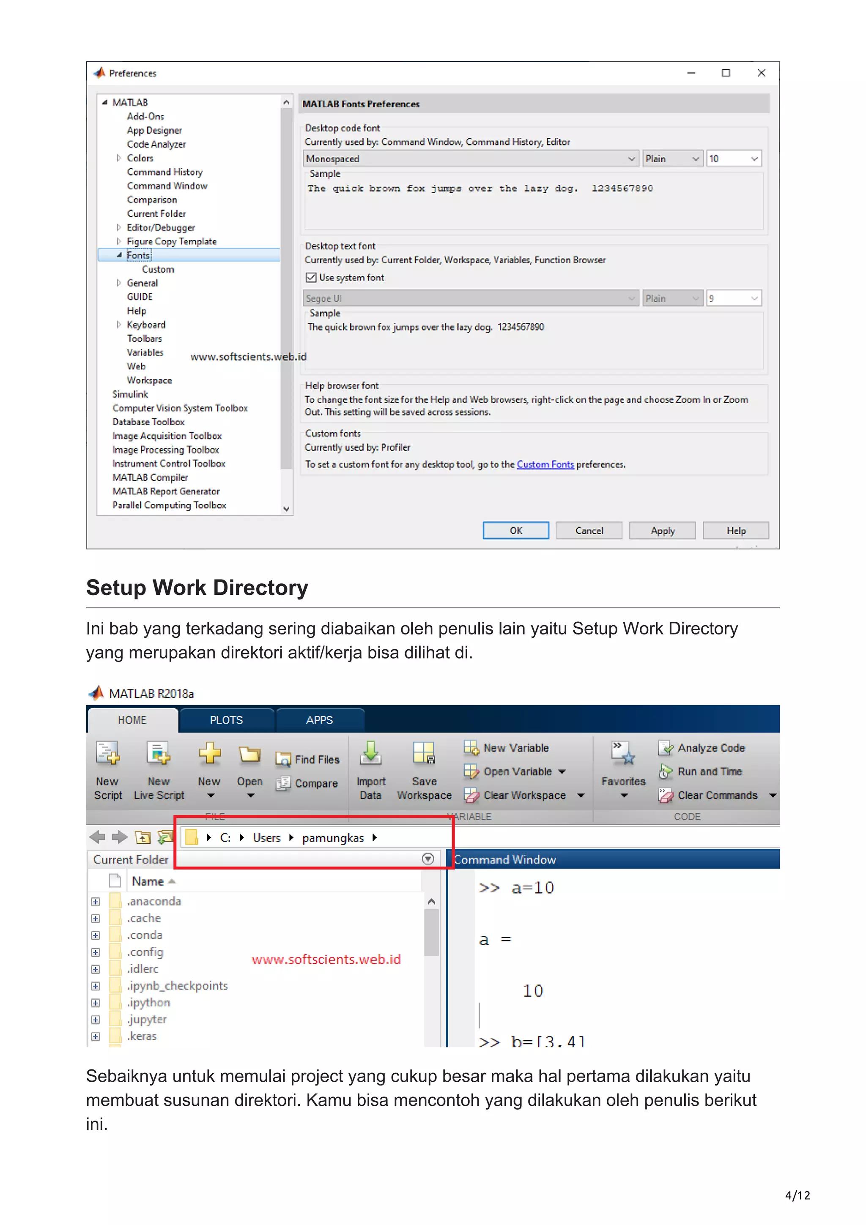The width and height of the screenshot is (866, 1225).
Task: Expand the Colors tree node
Action: pos(118,158)
